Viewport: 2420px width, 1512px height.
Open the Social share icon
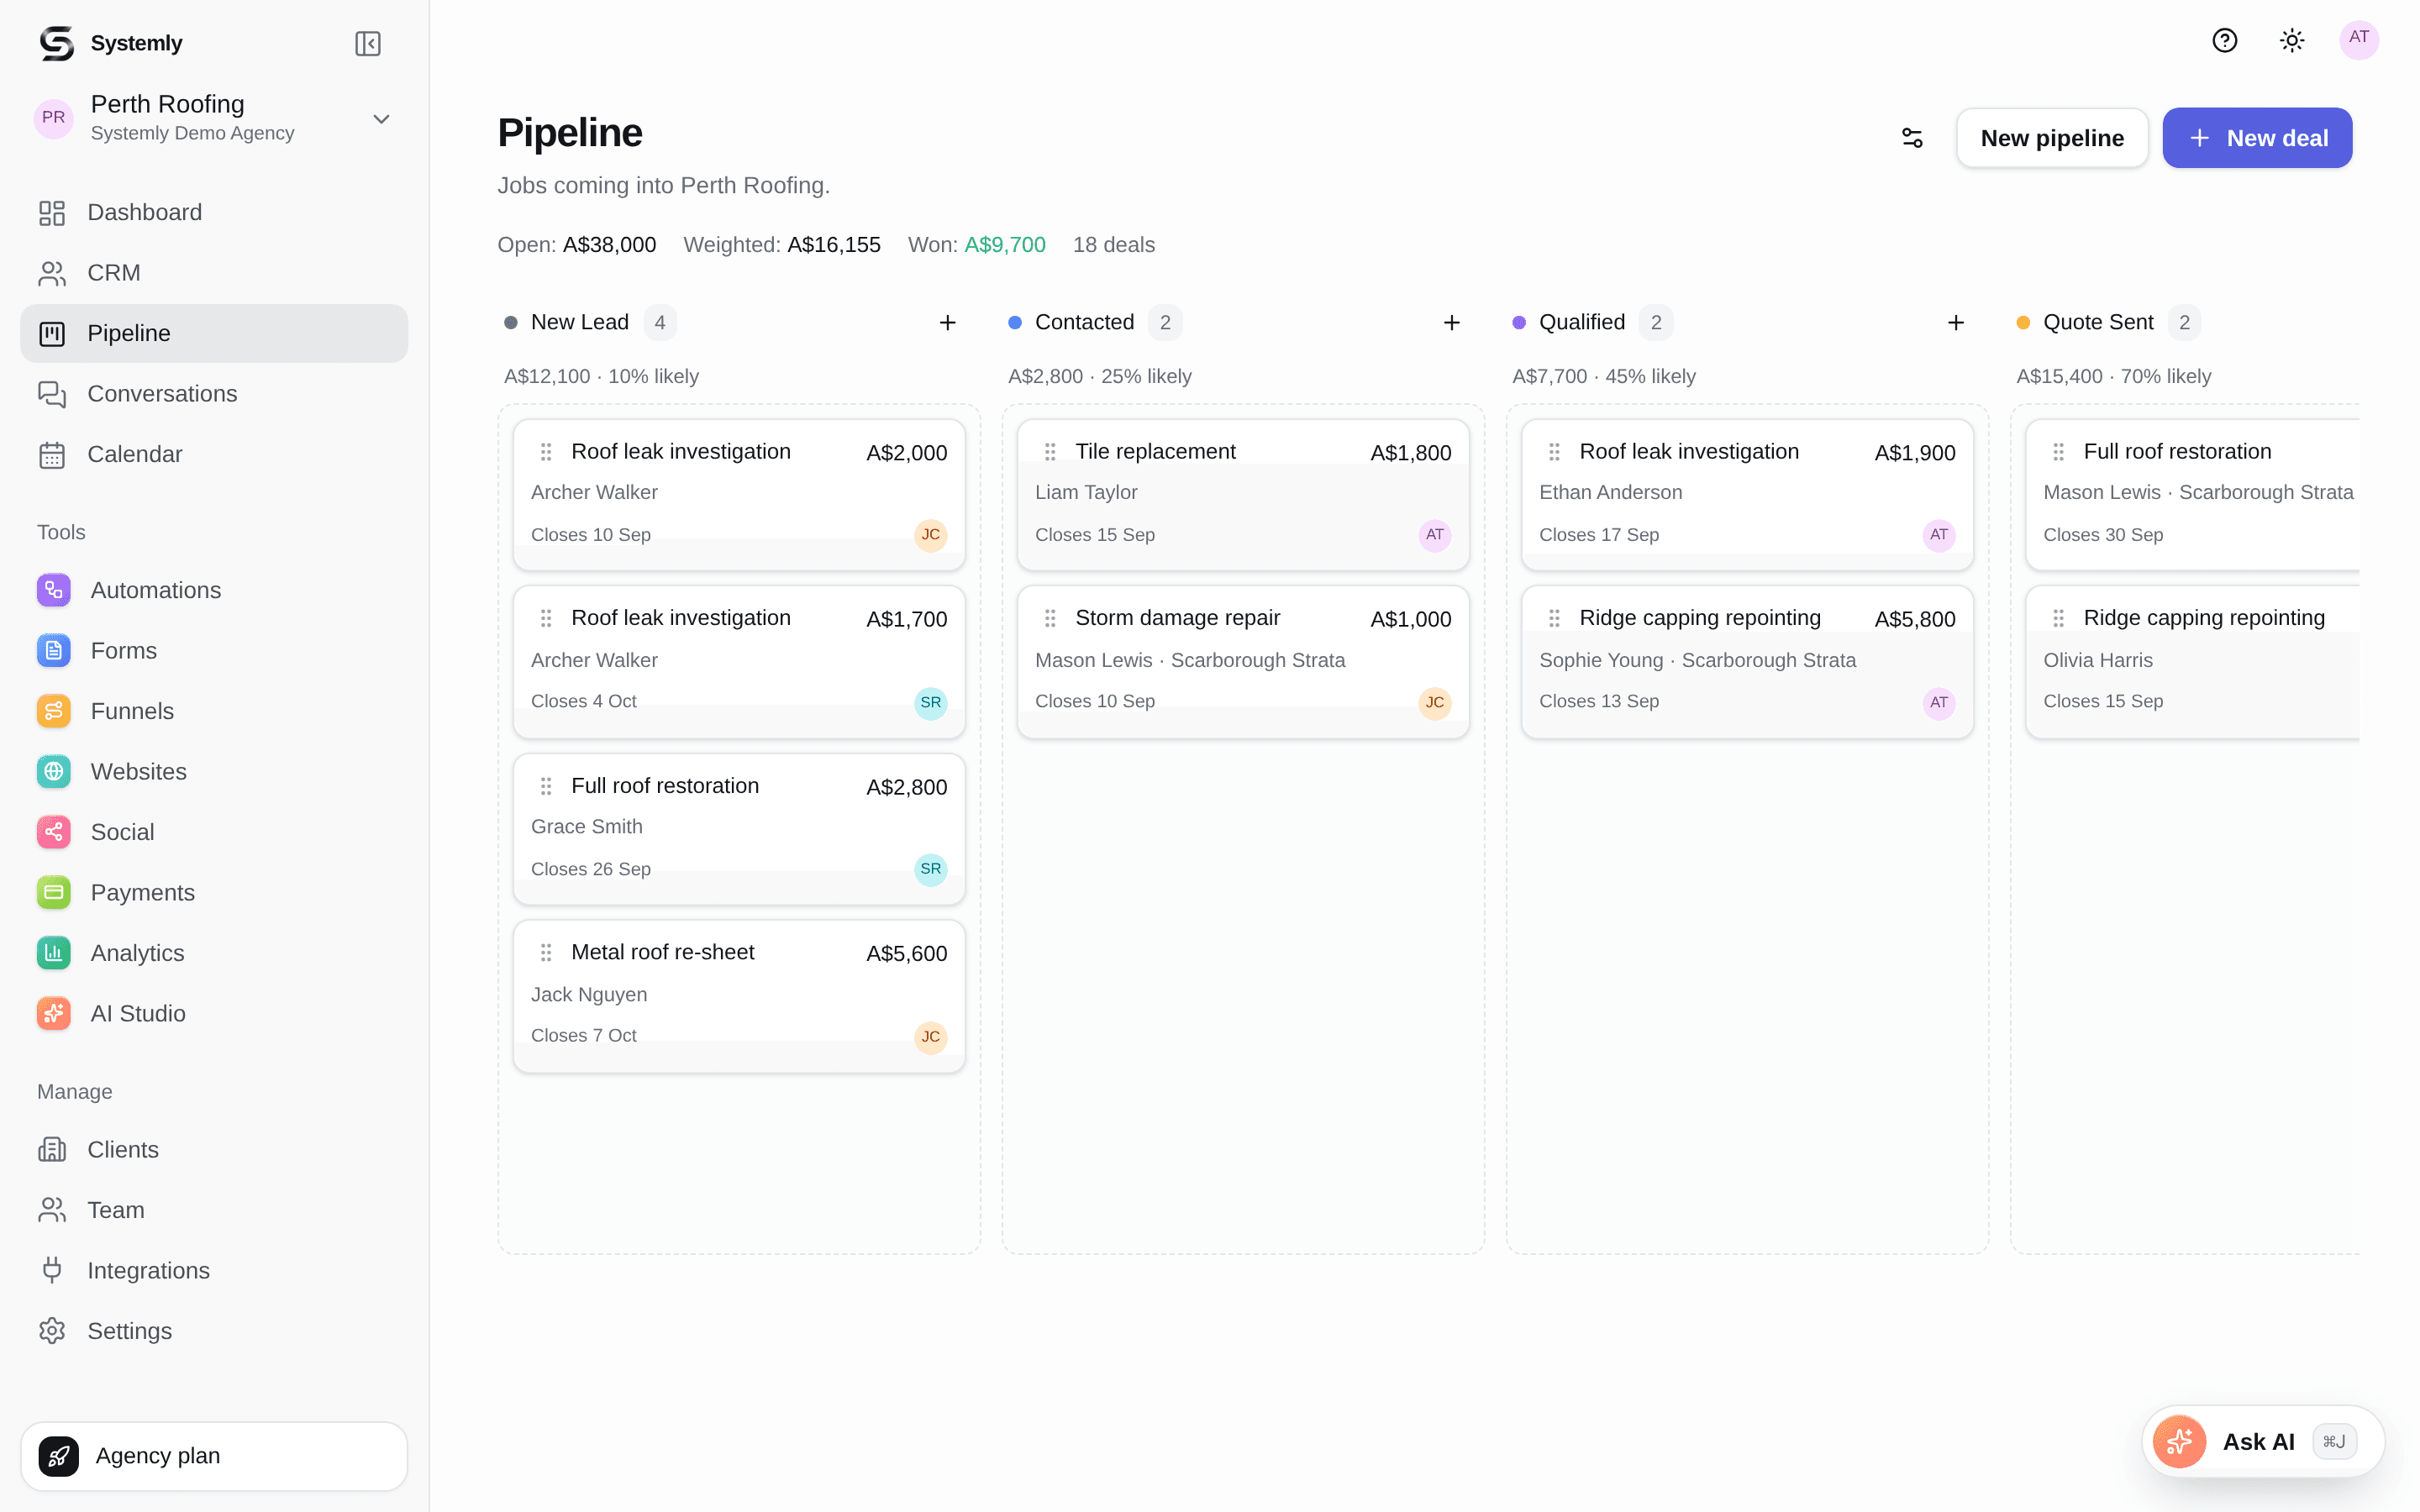(x=54, y=832)
